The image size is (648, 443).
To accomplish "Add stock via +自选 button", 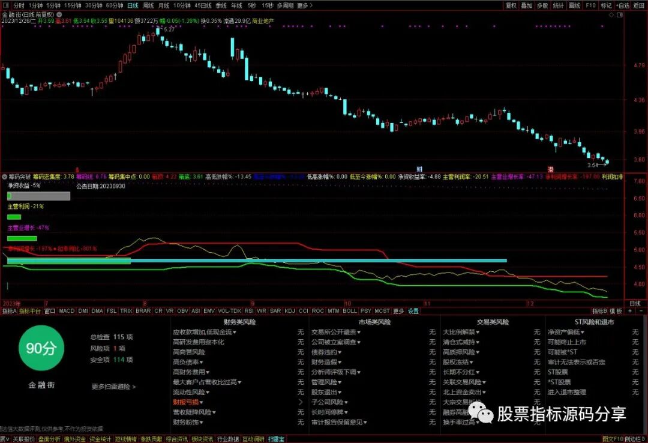I will tap(623, 5).
